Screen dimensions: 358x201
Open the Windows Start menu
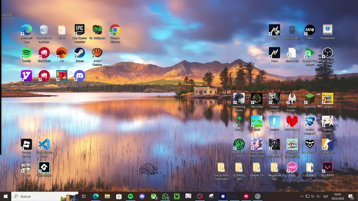tap(6, 197)
